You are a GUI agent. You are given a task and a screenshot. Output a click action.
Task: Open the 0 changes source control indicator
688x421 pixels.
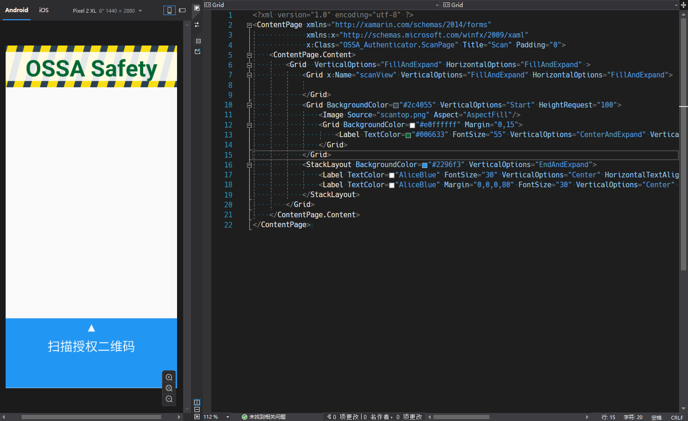tap(344, 417)
